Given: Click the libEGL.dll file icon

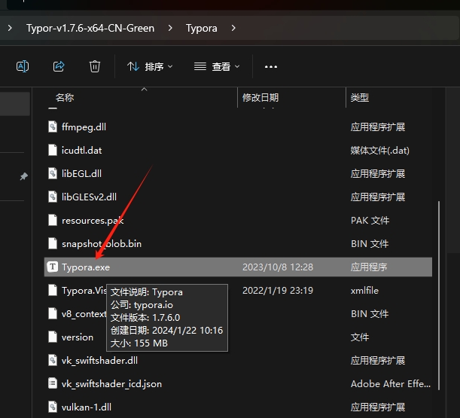Looking at the screenshot, I should pyautogui.click(x=53, y=173).
